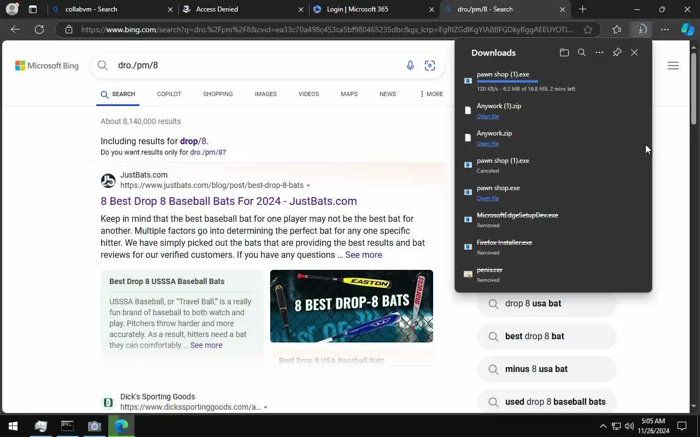Select removed MicrosoftEdgeSetupDev.exe entry
This screenshot has height=437, width=700.
[x=553, y=220]
